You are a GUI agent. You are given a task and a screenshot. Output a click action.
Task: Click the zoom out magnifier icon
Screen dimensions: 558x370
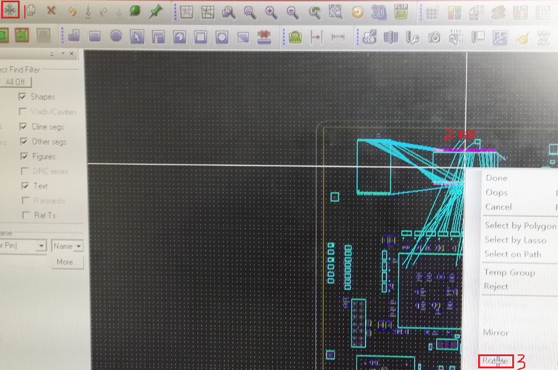pos(293,12)
